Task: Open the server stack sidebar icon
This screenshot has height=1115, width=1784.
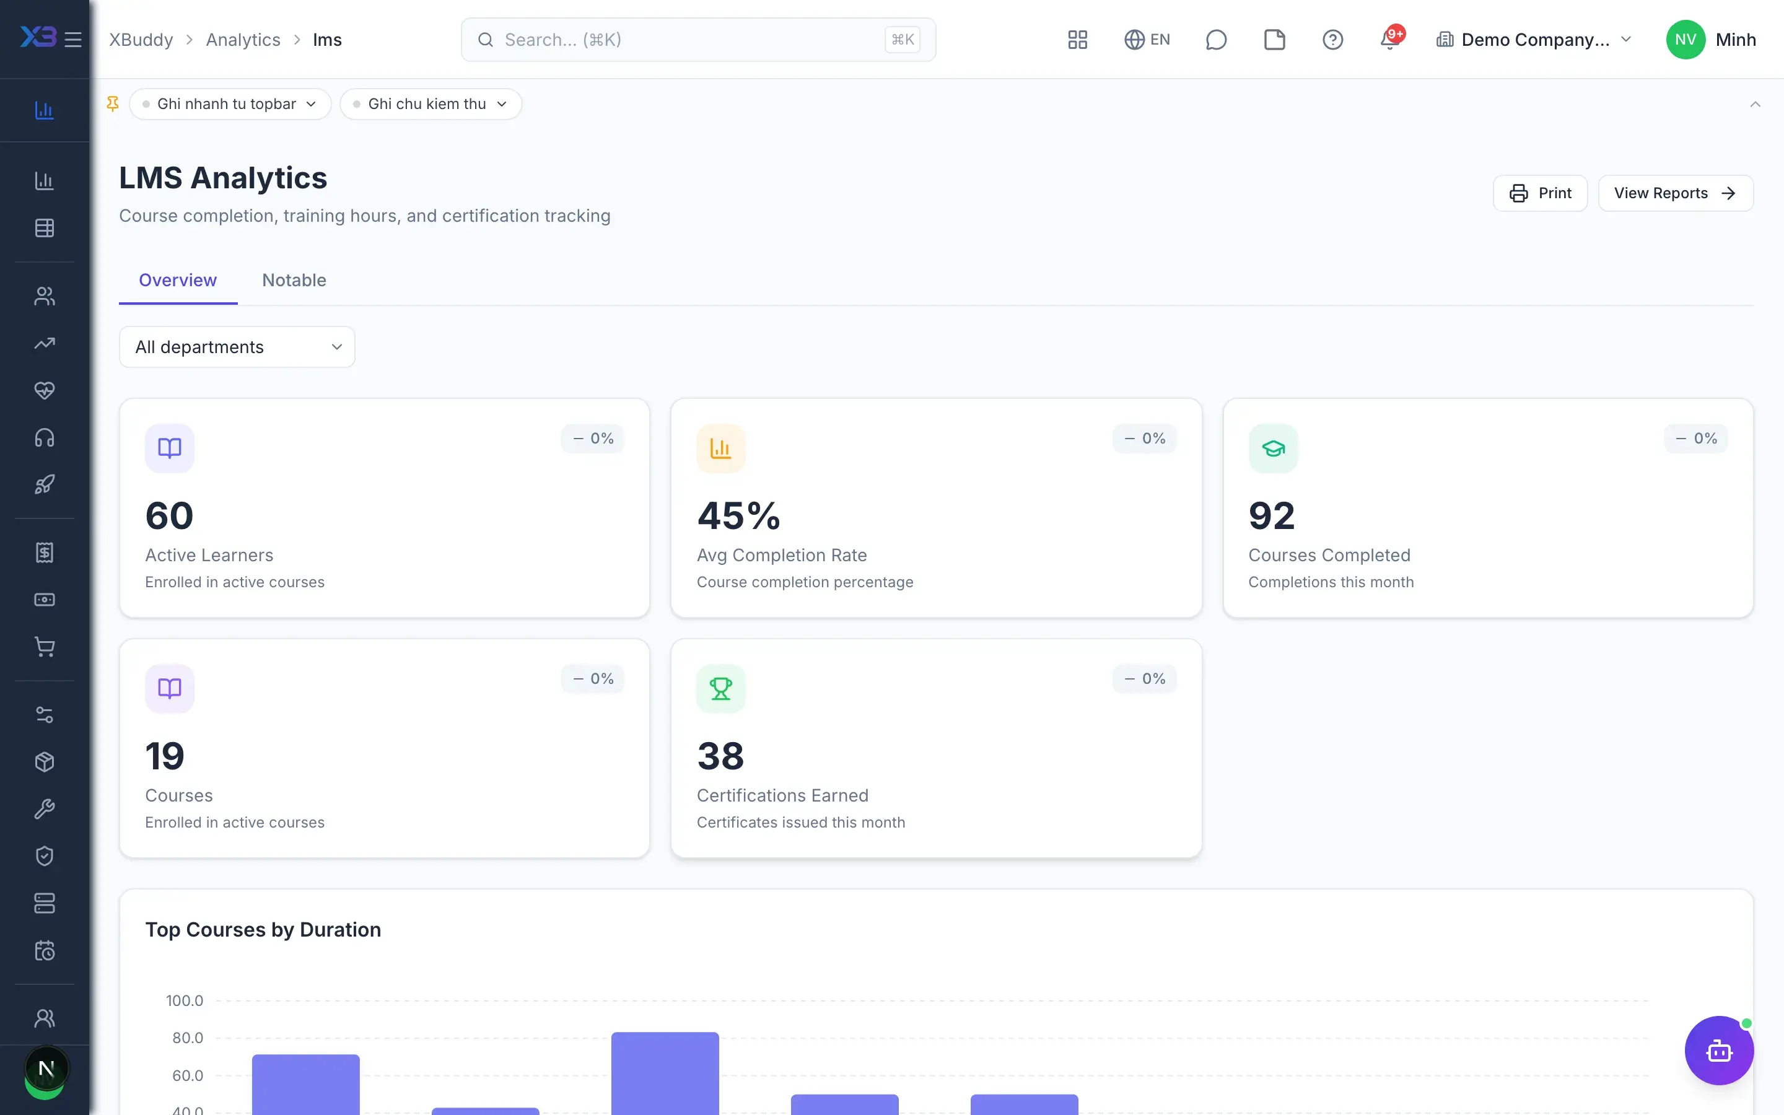Action: (x=44, y=903)
